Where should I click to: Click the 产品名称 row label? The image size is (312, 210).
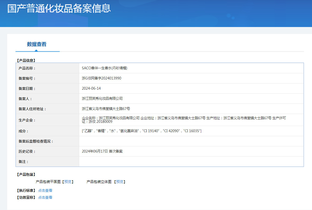(x=27, y=68)
